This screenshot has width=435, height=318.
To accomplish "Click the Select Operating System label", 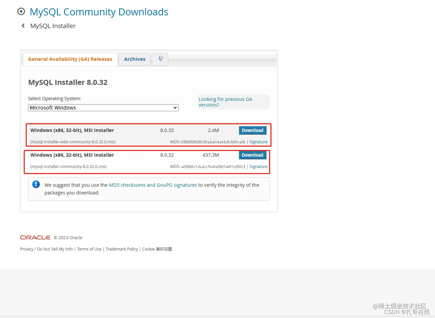I will 55,99.
